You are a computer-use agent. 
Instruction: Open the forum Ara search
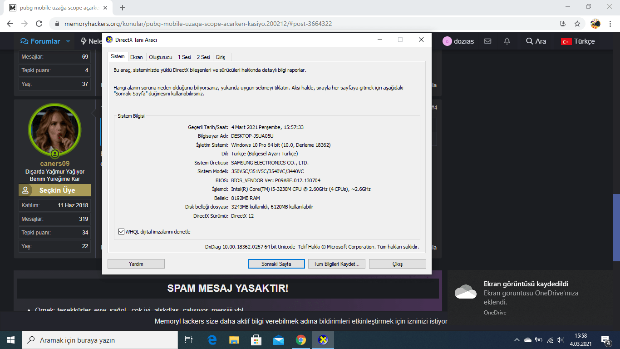536,41
